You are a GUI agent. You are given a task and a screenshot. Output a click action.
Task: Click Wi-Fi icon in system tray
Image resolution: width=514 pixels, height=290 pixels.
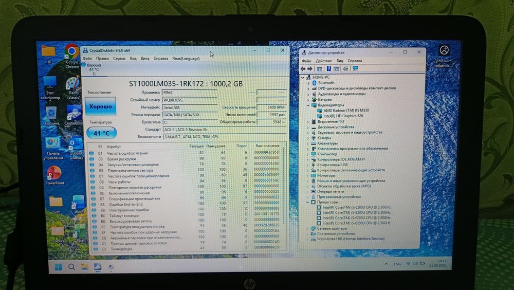408,263
